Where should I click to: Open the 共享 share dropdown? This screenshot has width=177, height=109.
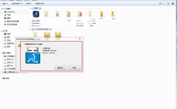click(29, 4)
